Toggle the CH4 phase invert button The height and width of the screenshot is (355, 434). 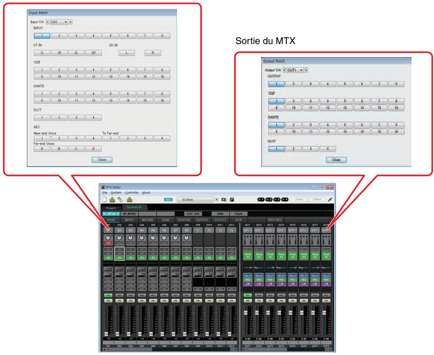pyautogui.click(x=142, y=250)
